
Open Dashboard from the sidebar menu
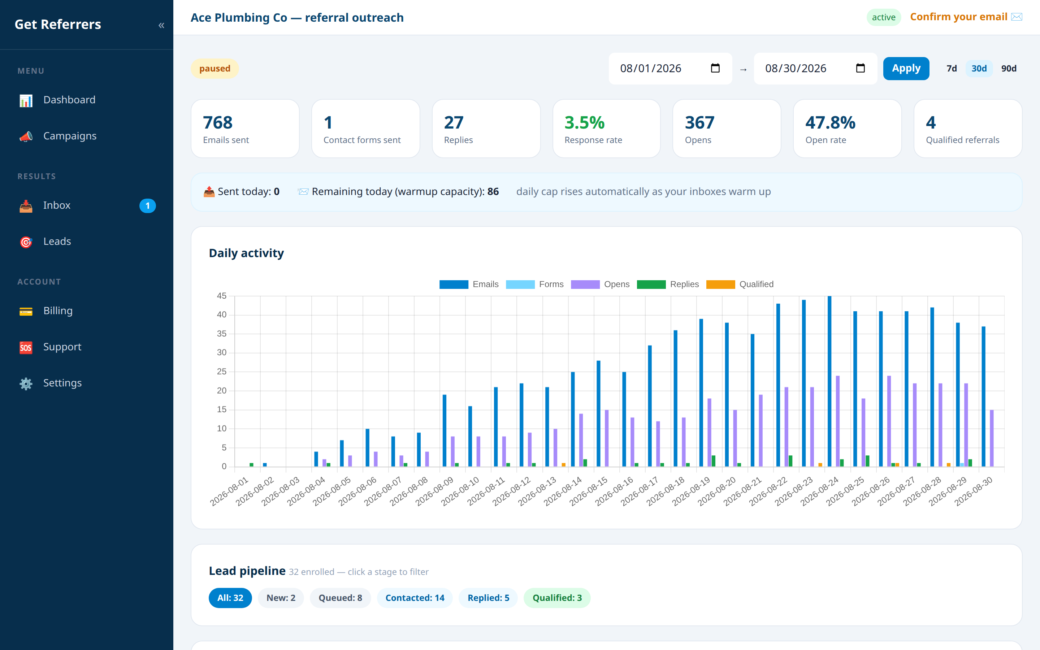87,100
